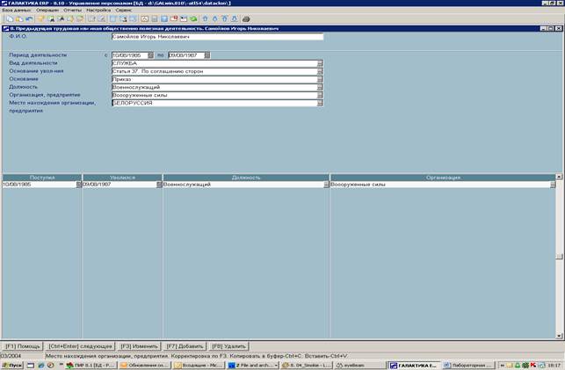Click the first toolbar icon on the left
565x370 pixels.
coord(8,18)
